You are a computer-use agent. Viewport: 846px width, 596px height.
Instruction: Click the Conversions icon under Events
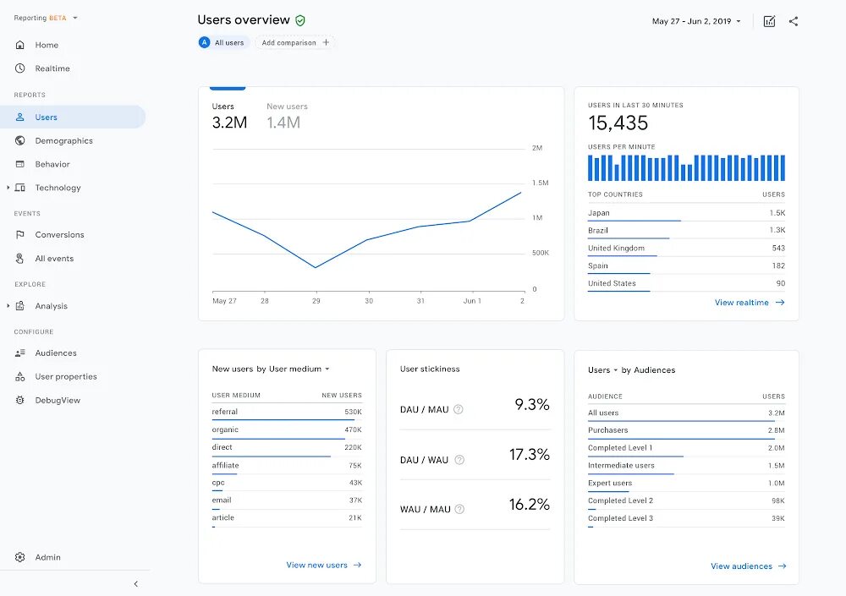[19, 234]
